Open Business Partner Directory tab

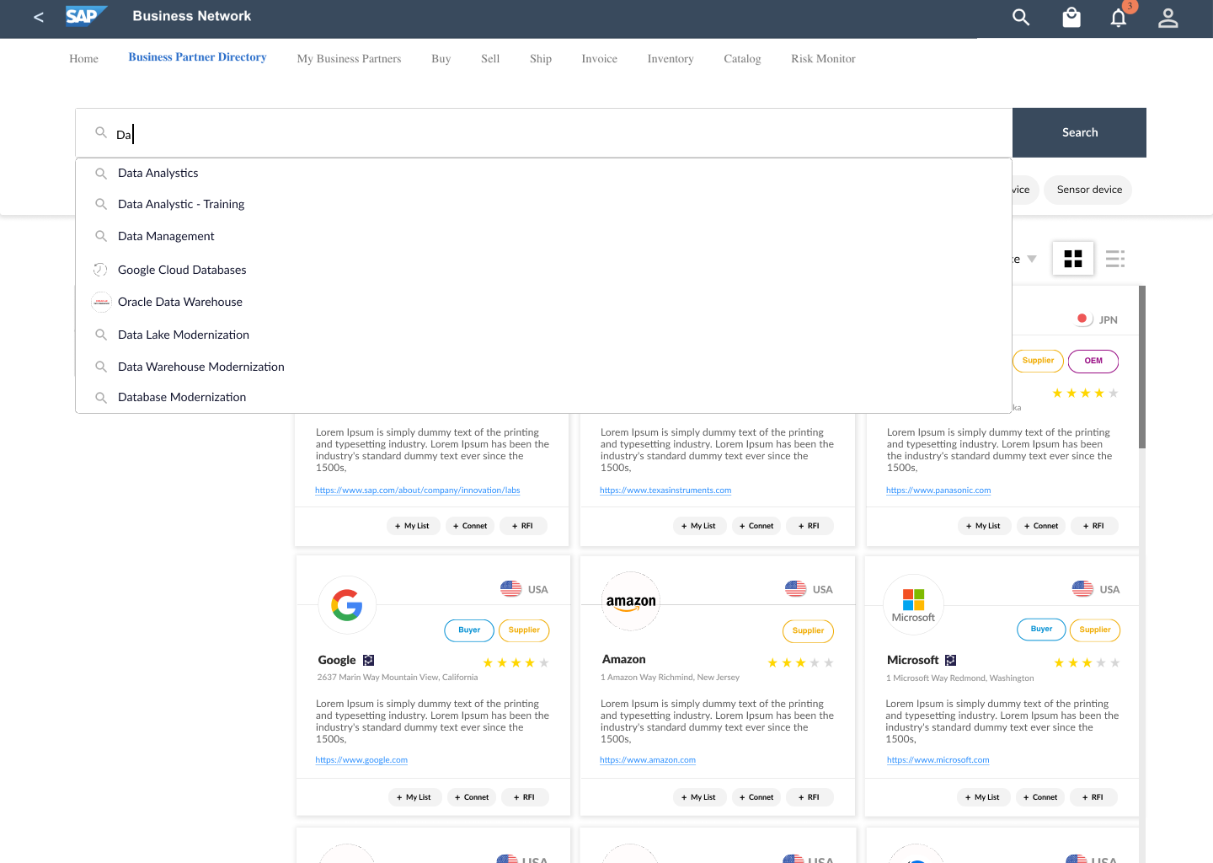click(197, 57)
